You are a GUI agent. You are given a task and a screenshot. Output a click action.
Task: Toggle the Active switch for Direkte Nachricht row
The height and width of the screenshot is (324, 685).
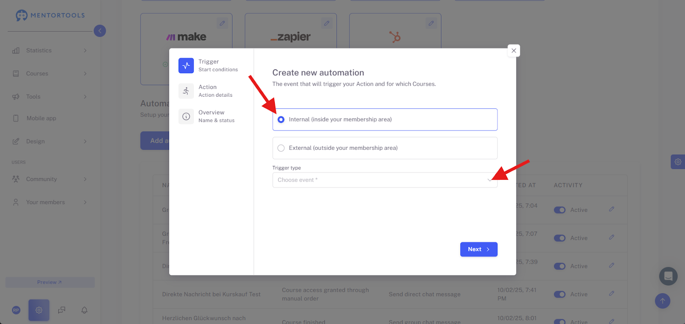[560, 294]
